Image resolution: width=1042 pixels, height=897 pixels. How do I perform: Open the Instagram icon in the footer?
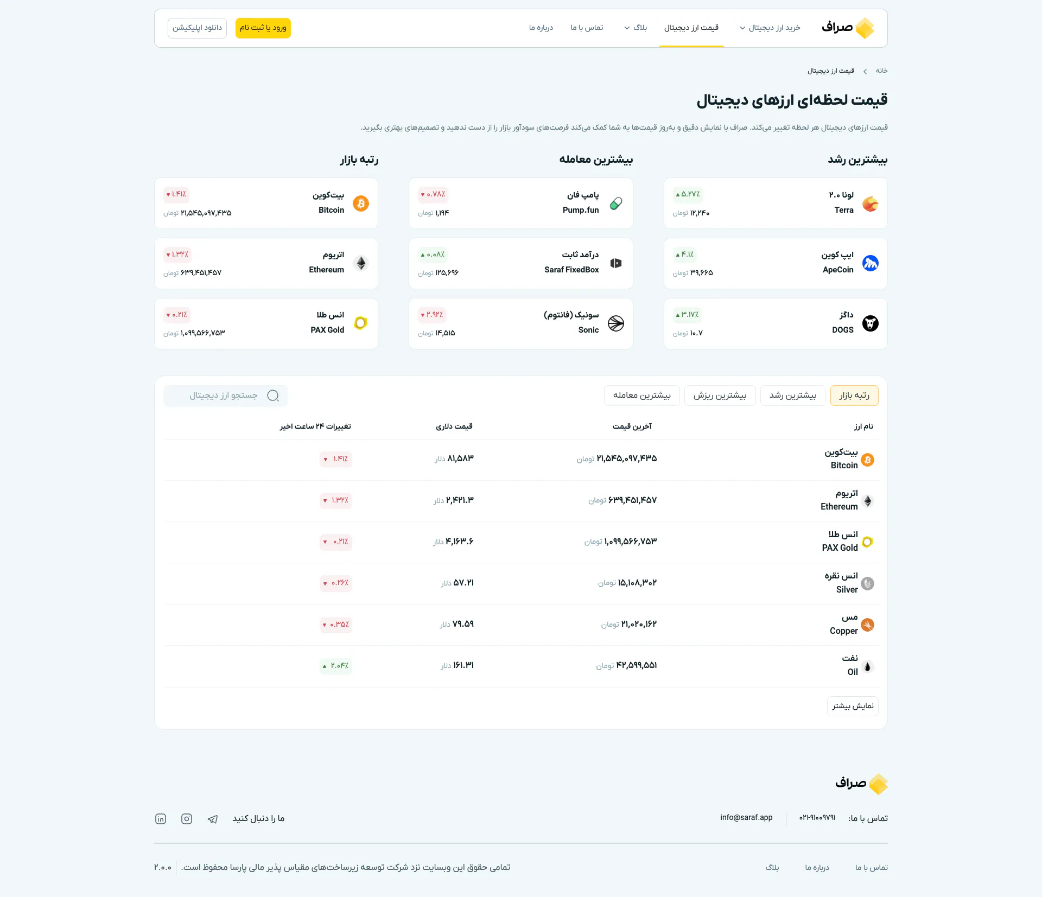(x=187, y=819)
